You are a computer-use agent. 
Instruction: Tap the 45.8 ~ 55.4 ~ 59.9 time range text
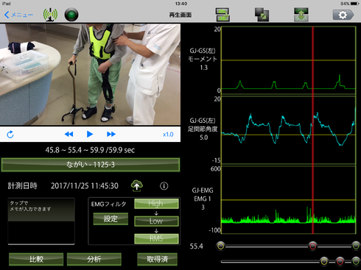pyautogui.click(x=90, y=150)
